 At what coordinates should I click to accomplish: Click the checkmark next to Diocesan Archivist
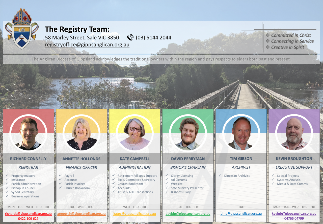tap(220, 175)
